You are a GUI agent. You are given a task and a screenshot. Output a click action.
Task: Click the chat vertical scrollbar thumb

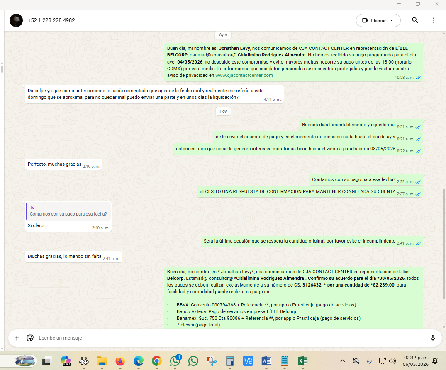[444, 243]
